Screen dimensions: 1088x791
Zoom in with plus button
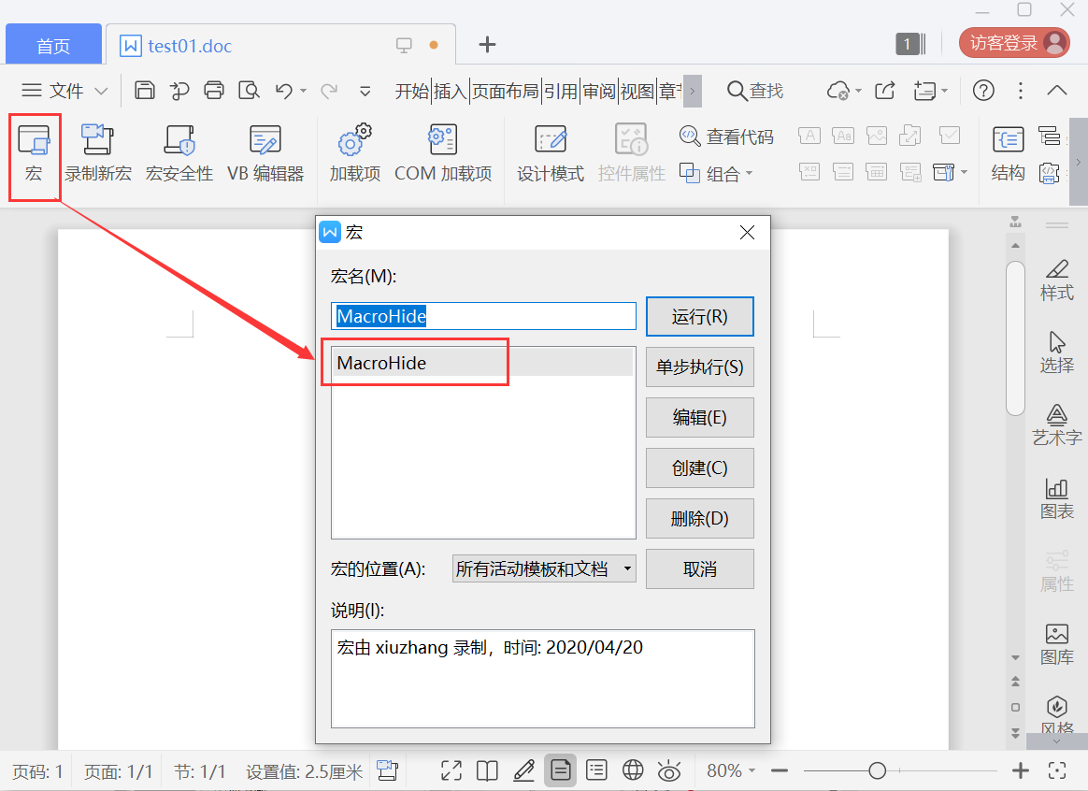tap(1020, 770)
